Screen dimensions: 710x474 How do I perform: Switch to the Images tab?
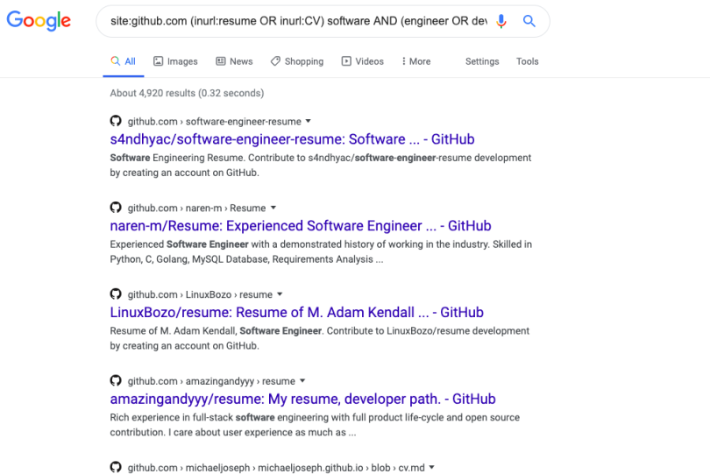pos(175,61)
